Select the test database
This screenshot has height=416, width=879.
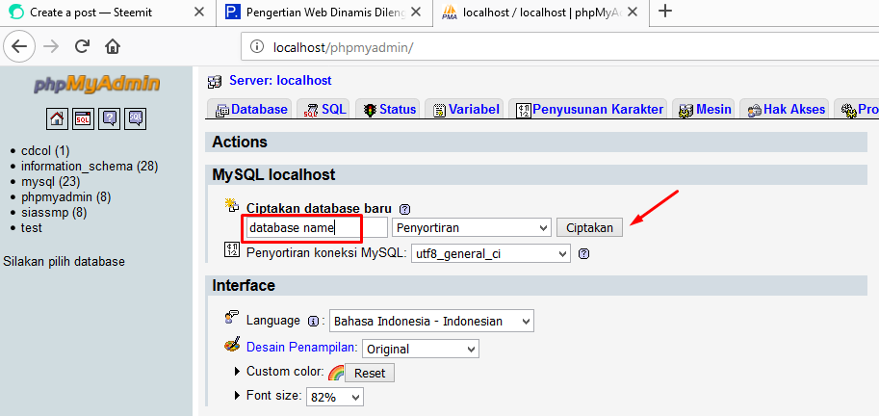coord(32,227)
